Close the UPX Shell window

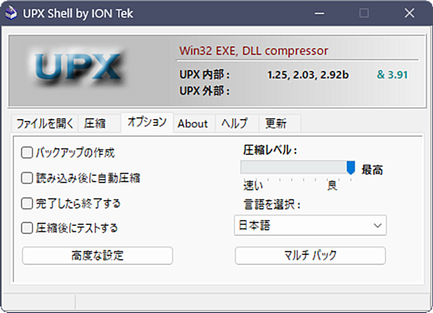pyautogui.click(x=409, y=13)
